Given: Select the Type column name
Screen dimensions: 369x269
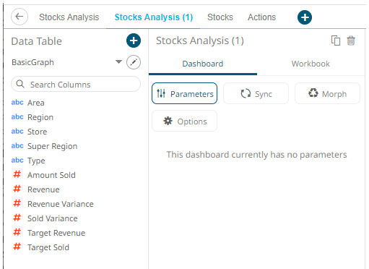Looking at the screenshot, I should click(x=36, y=161).
